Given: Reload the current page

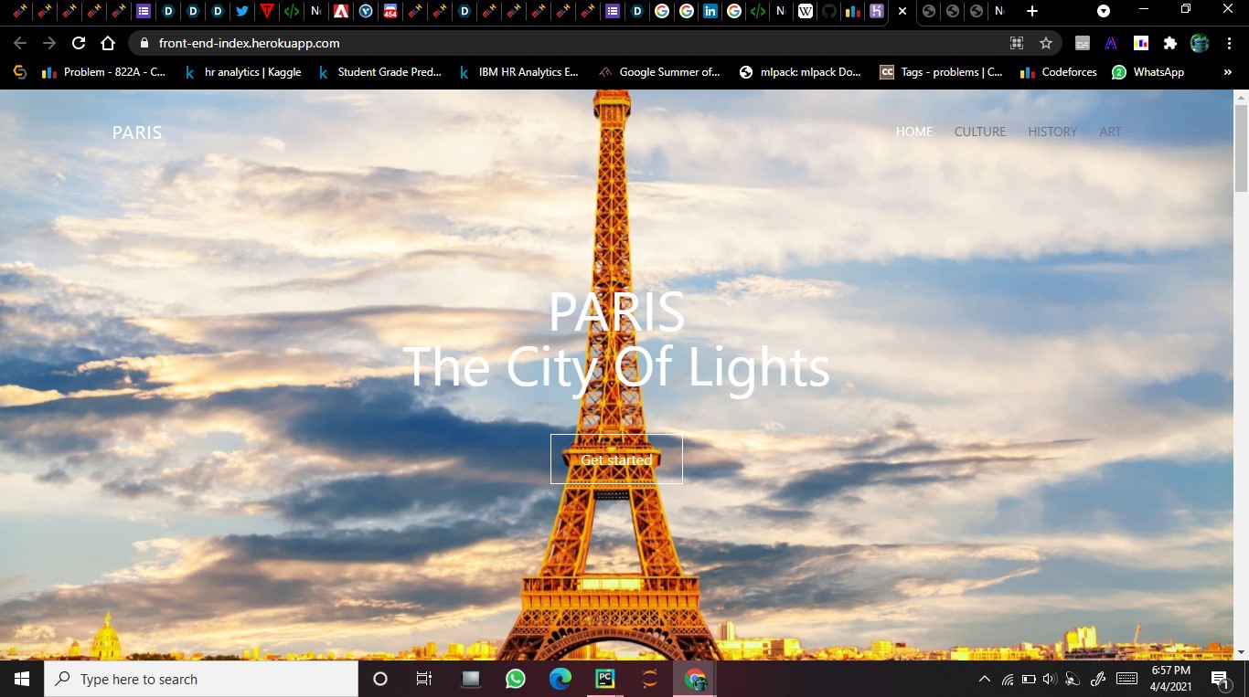Looking at the screenshot, I should coord(79,43).
